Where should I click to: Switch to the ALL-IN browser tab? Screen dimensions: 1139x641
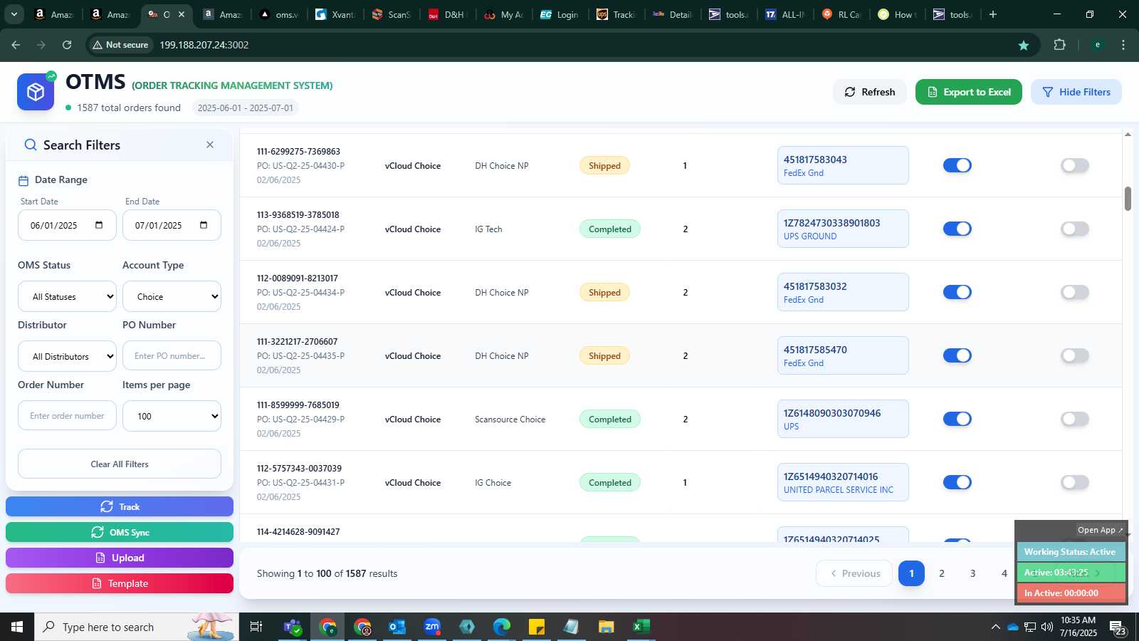pos(785,14)
